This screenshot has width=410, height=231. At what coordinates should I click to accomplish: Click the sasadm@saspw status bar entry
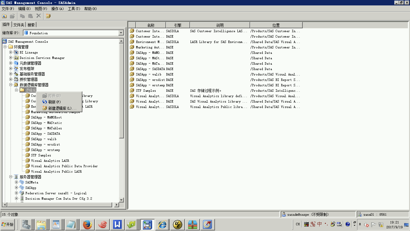pos(318,214)
